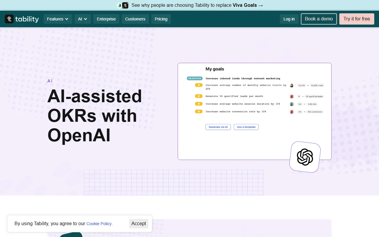Click Generate via AI in goals preview

point(218,127)
